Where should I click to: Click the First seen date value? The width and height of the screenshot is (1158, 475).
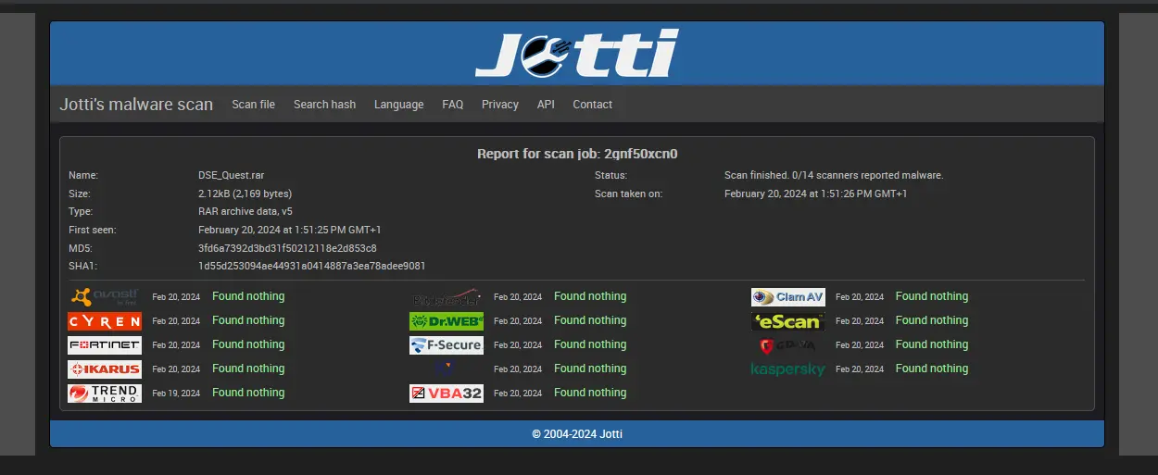click(x=290, y=230)
